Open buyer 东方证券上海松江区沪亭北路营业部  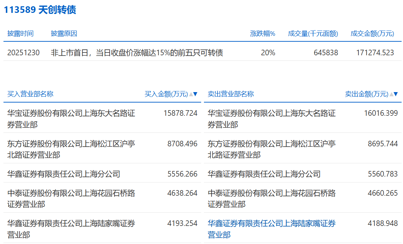click(x=71, y=149)
